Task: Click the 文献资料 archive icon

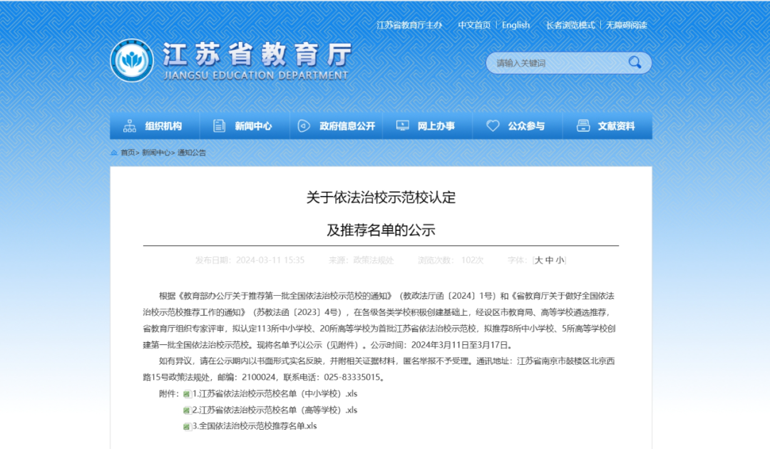Action: [583, 126]
